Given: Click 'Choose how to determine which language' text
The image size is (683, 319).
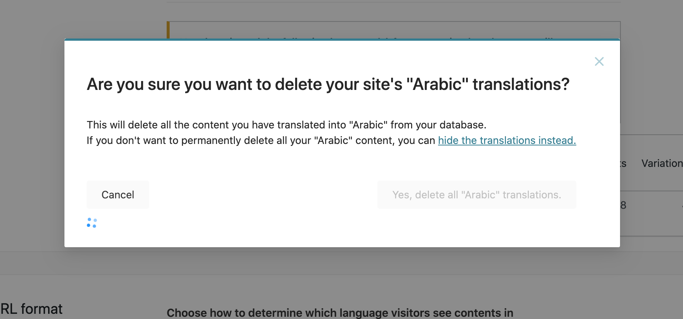Looking at the screenshot, I should (340, 313).
